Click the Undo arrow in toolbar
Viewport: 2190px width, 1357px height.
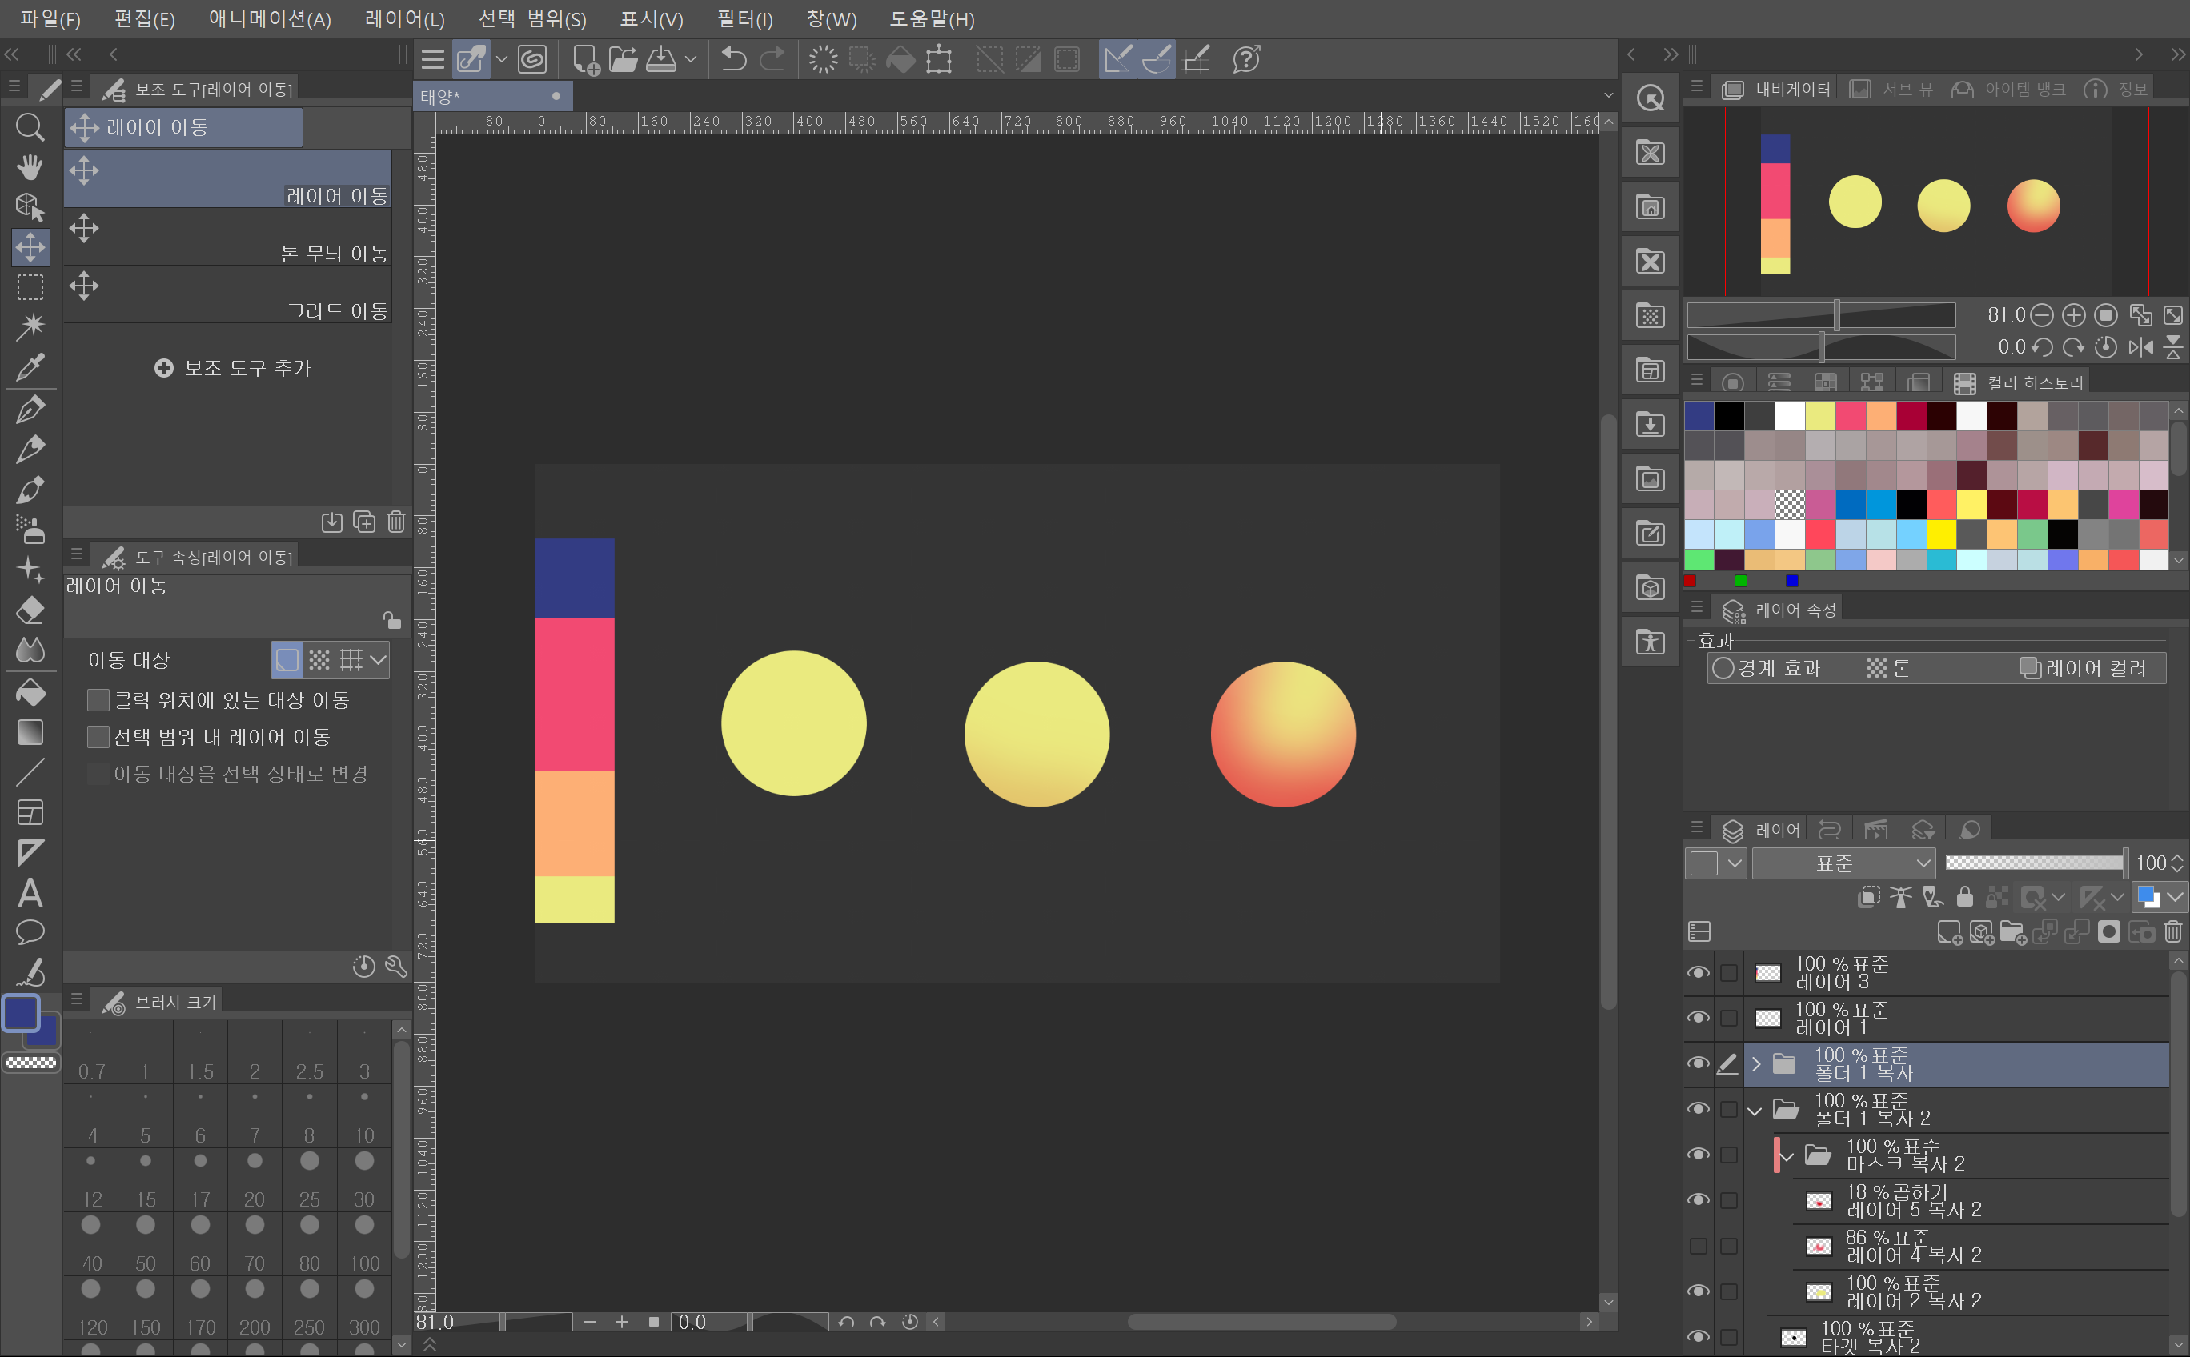(732, 59)
